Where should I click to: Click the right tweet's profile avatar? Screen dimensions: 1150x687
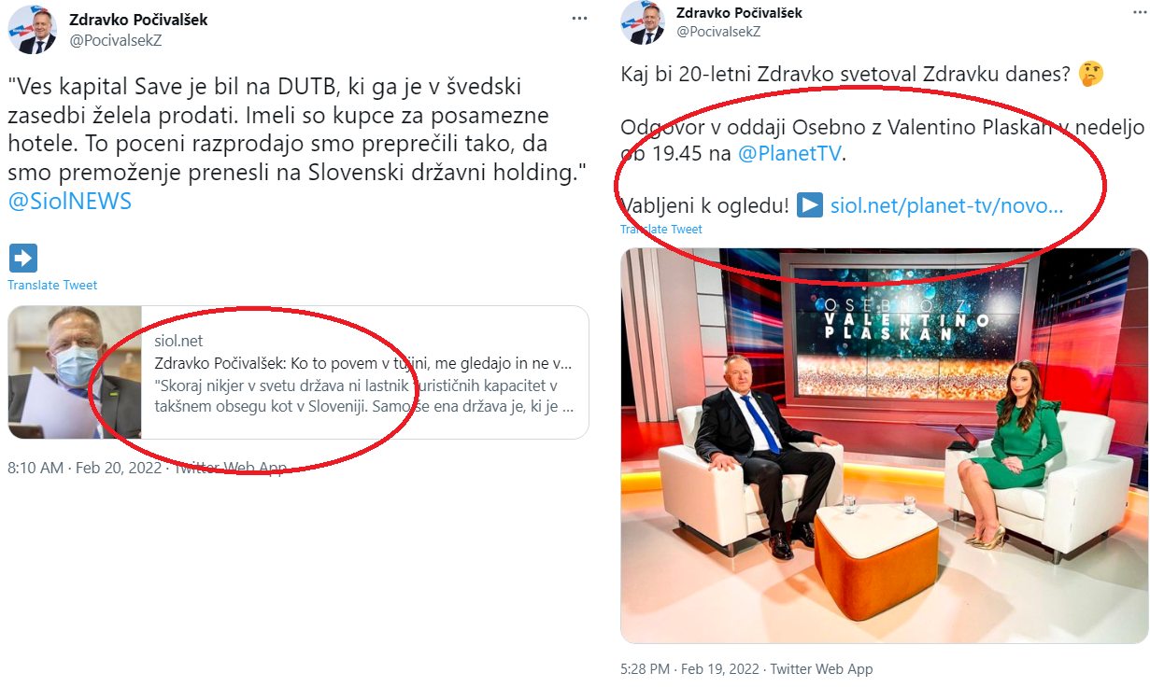pos(642,22)
